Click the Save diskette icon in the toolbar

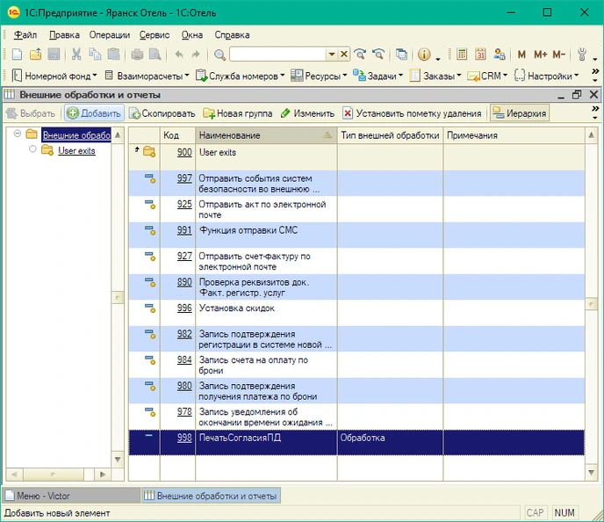pyautogui.click(x=54, y=54)
